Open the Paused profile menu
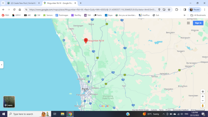 pyautogui.click(x=195, y=9)
